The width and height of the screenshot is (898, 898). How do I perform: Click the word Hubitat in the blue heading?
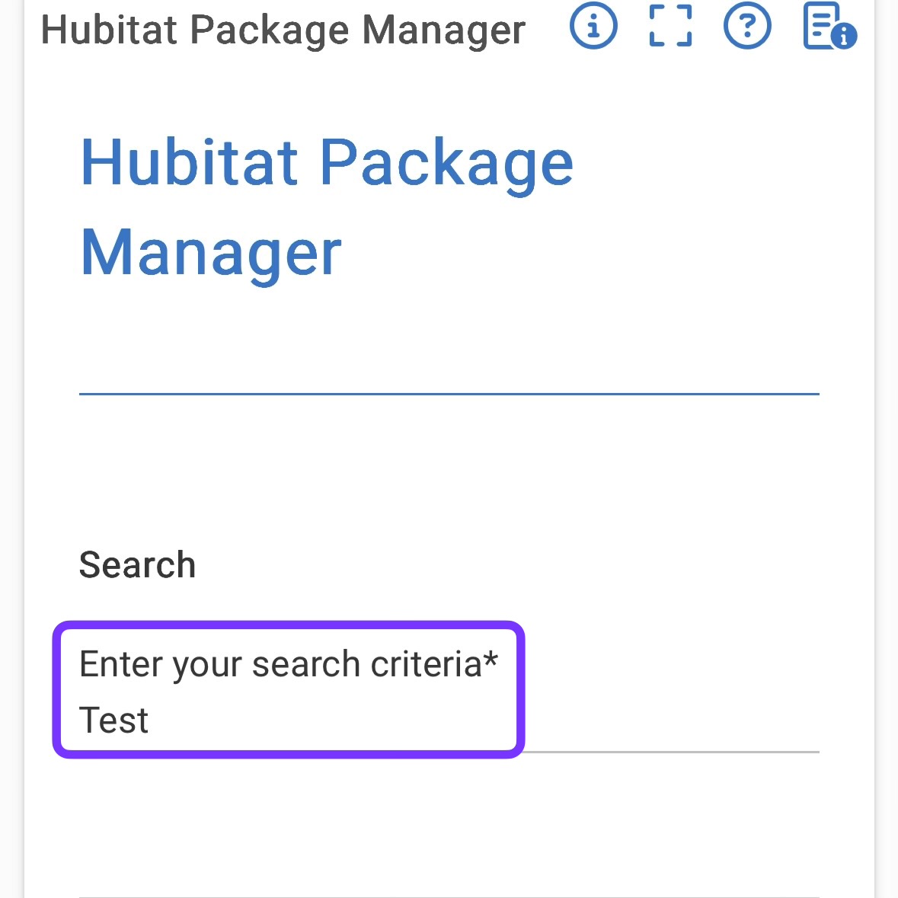coord(190,163)
